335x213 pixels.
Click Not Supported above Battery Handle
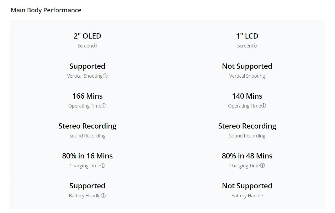click(x=247, y=186)
